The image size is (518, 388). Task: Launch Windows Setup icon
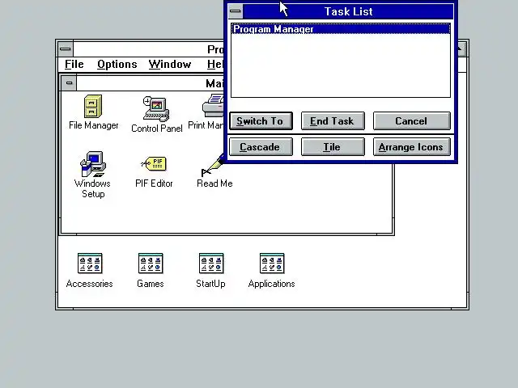[93, 164]
